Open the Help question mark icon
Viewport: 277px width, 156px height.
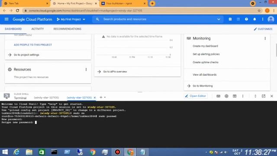(246, 19)
